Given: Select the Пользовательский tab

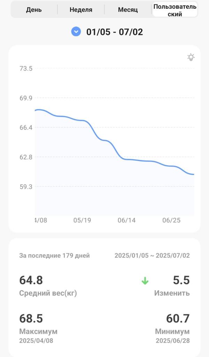Looking at the screenshot, I should tap(175, 10).
